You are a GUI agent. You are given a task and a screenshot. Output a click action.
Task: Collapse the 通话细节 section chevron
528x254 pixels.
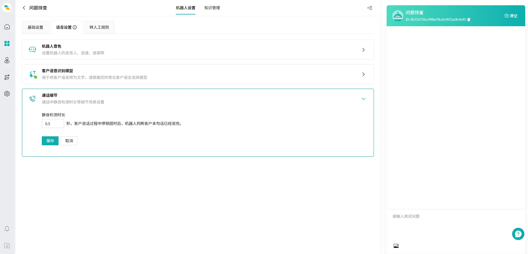tap(363, 99)
